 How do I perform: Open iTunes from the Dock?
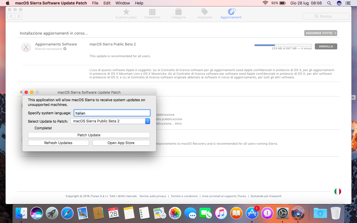tap(221, 214)
